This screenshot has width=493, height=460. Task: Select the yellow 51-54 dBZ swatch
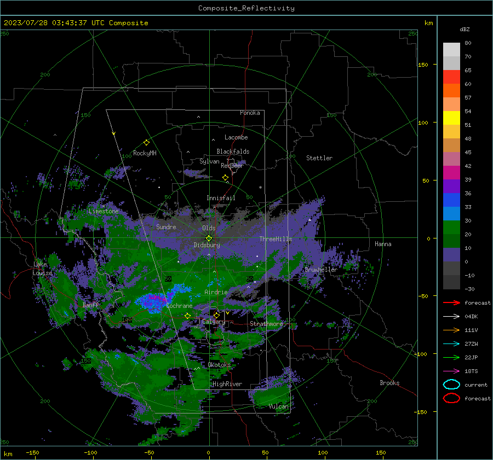click(451, 118)
